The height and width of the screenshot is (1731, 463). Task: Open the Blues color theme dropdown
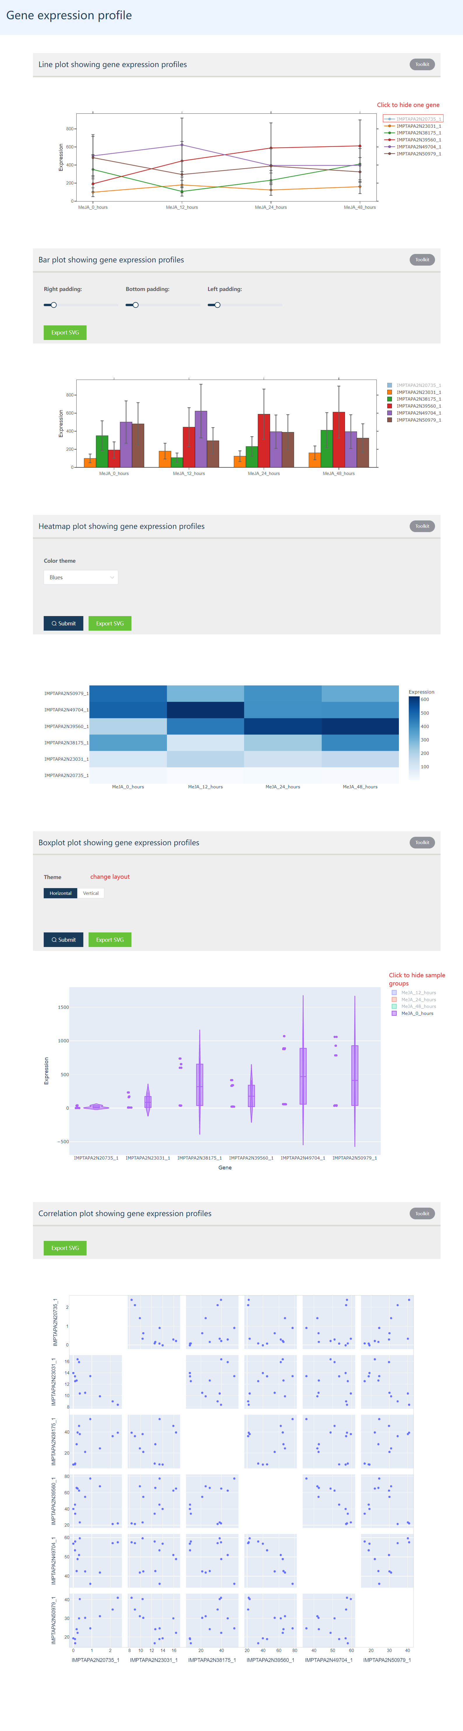tap(81, 577)
